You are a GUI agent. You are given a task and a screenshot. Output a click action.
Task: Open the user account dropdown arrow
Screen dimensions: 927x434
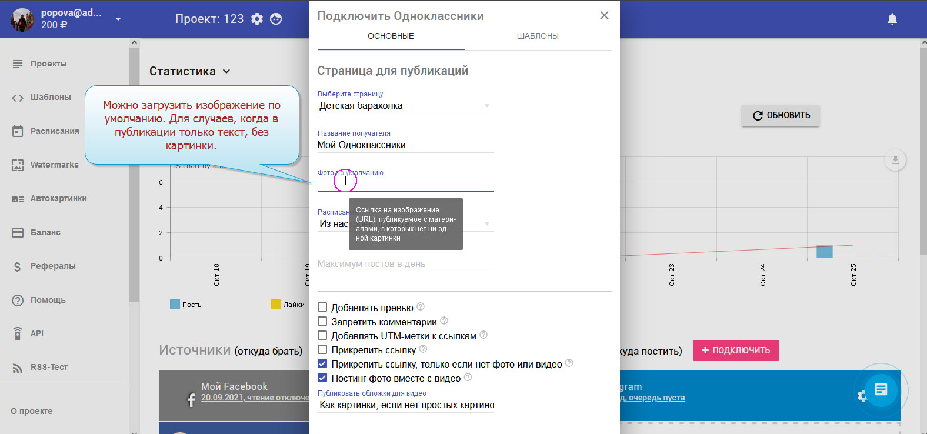tap(118, 19)
